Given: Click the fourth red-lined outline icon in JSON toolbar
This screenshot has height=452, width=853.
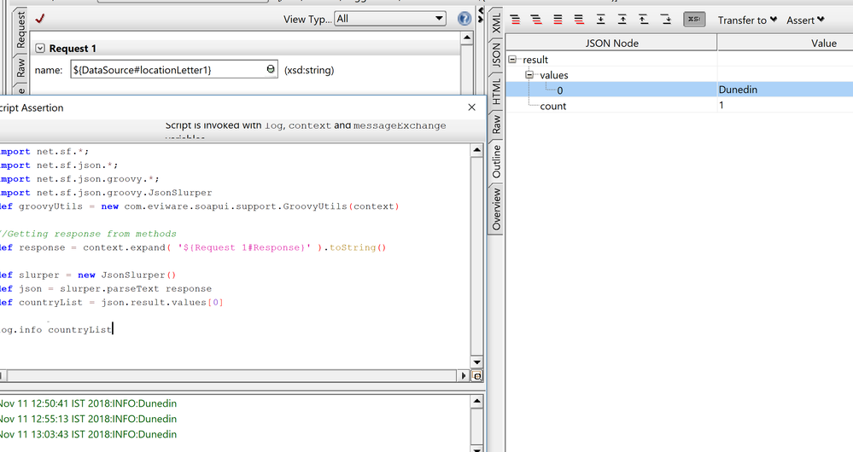Looking at the screenshot, I should click(x=579, y=20).
